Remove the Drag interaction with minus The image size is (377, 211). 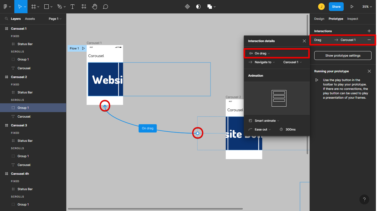(x=369, y=40)
